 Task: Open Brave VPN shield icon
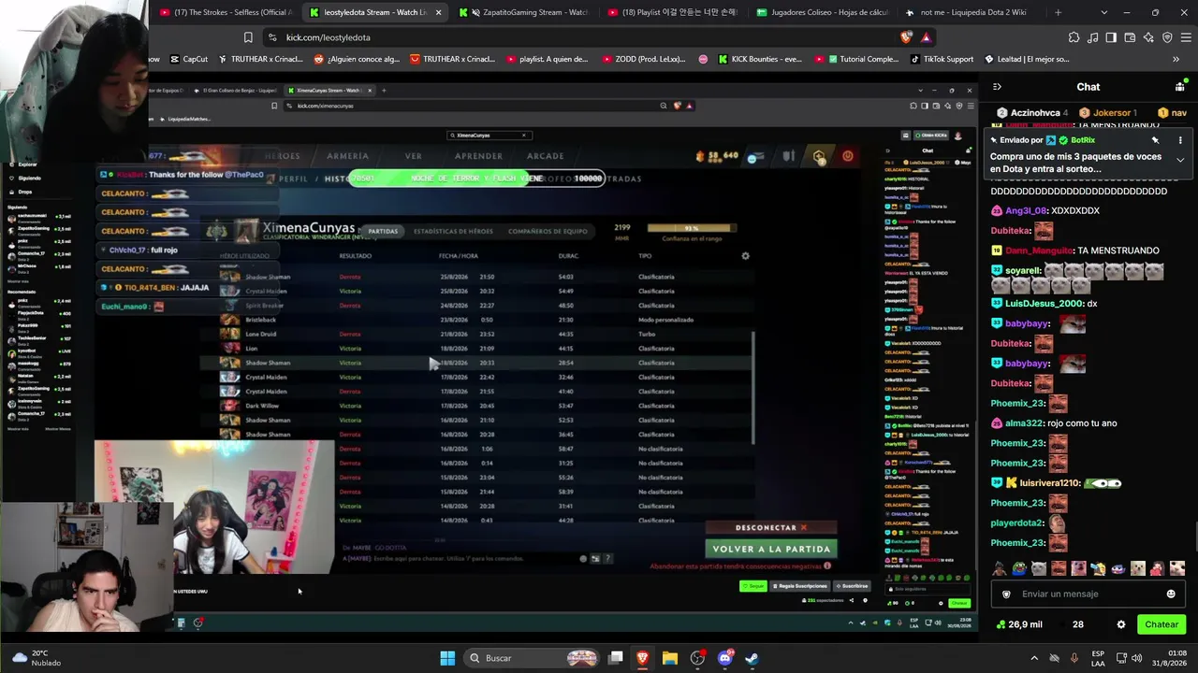coord(1167,37)
